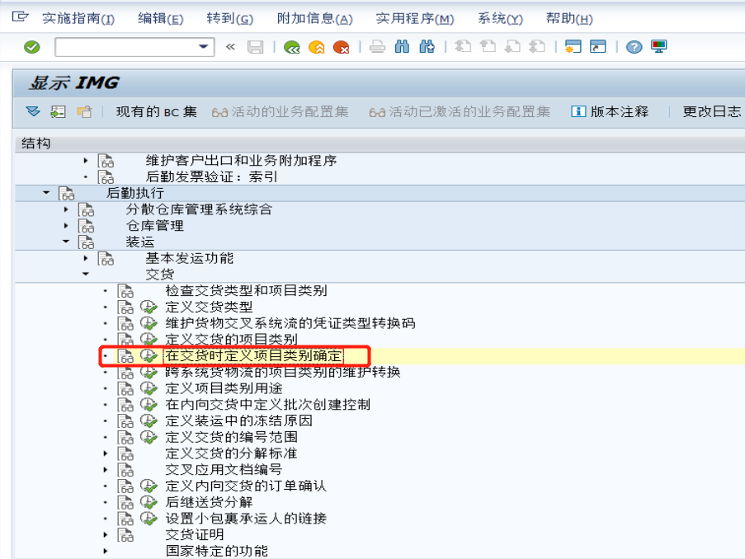Screen dimensions: 745x559
Task: Execute activity icon for 后继送货分解
Action: [149, 502]
